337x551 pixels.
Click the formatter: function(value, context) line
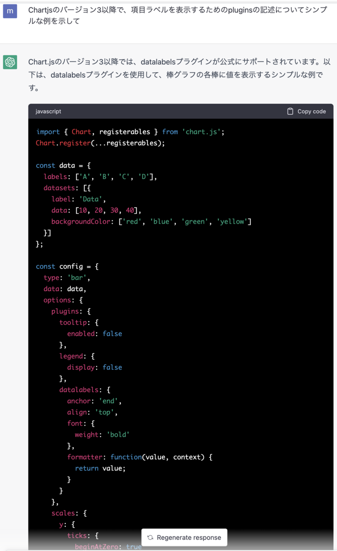(x=140, y=457)
